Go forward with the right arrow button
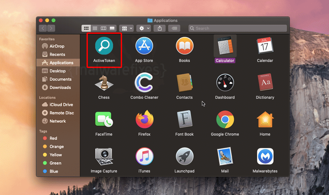The height and width of the screenshot is (195, 329). point(51,28)
